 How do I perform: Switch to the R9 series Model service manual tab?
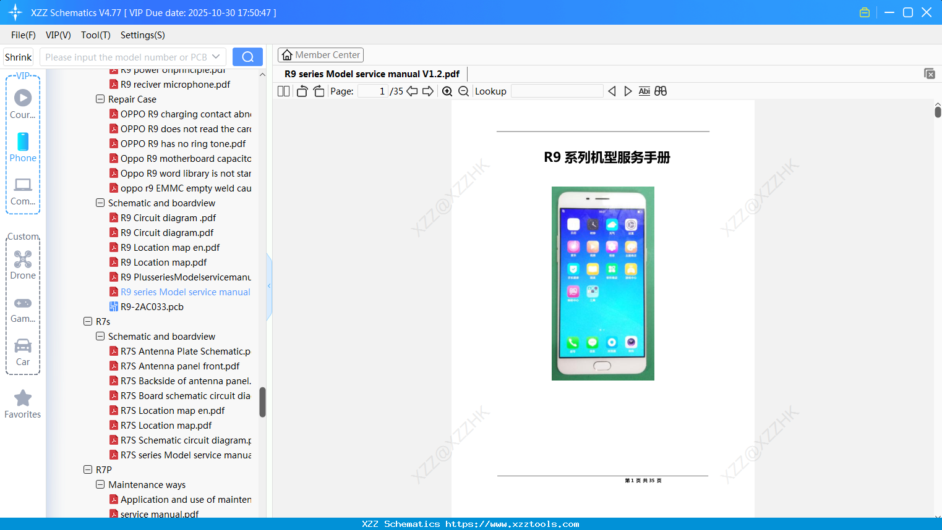tap(370, 74)
